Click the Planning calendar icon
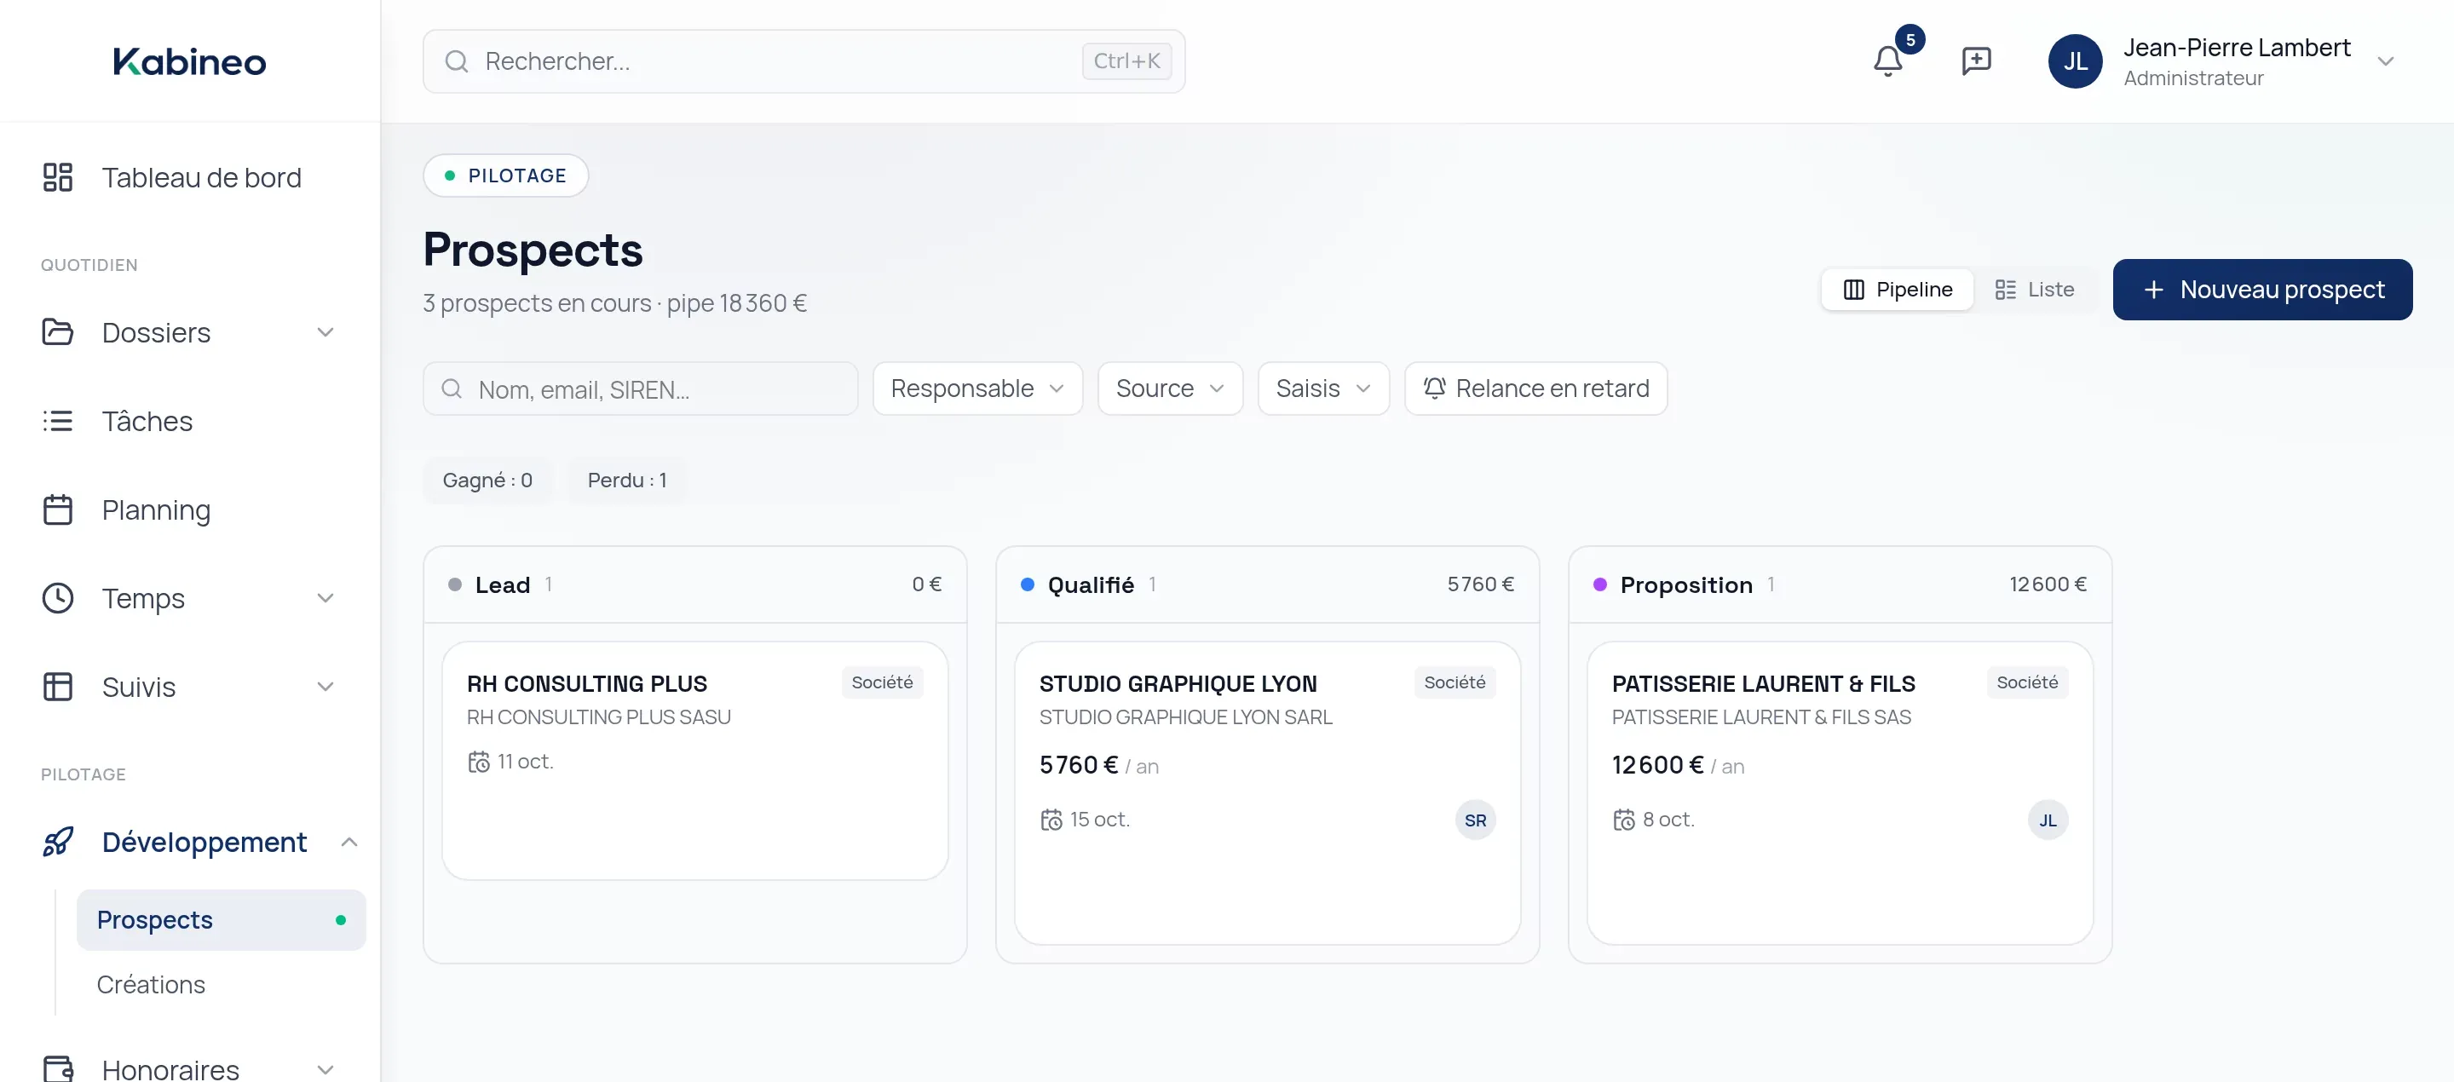The height and width of the screenshot is (1082, 2454). point(57,509)
